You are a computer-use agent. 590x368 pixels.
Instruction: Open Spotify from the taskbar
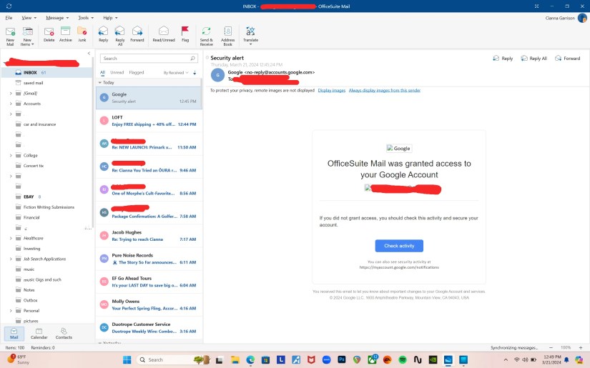click(x=402, y=359)
